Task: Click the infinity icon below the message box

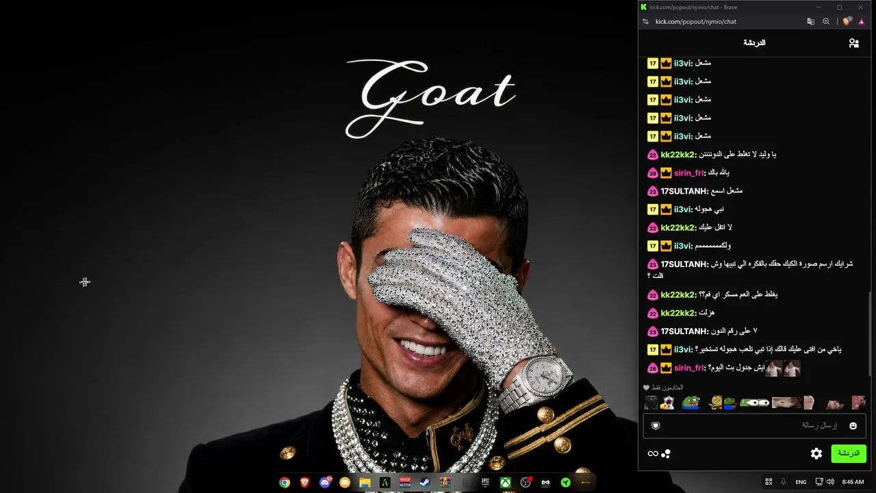Action: [653, 453]
